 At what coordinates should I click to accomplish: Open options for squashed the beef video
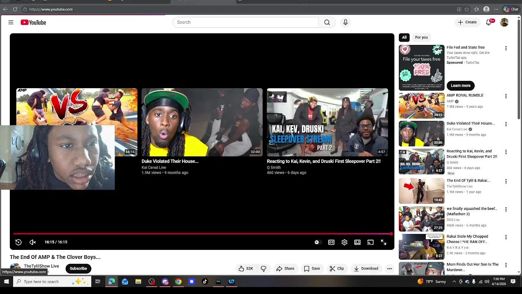pyautogui.click(x=506, y=209)
